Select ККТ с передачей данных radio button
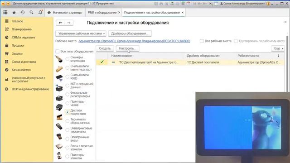Screen dimensions: 290x163 pos(68,86)
